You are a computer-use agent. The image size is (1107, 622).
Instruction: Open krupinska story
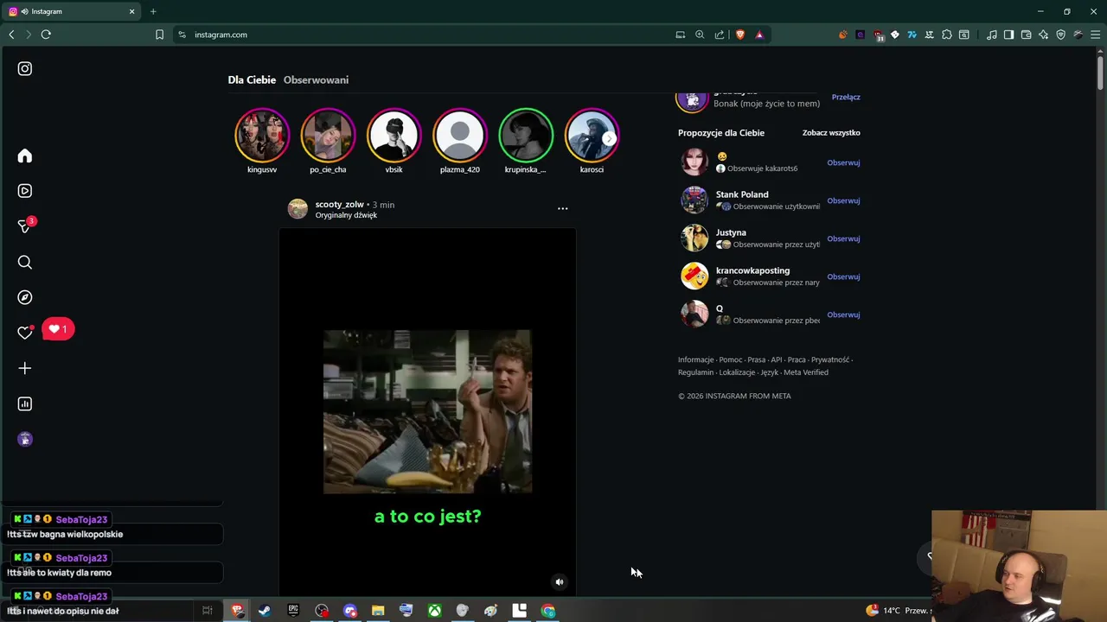[525, 136]
